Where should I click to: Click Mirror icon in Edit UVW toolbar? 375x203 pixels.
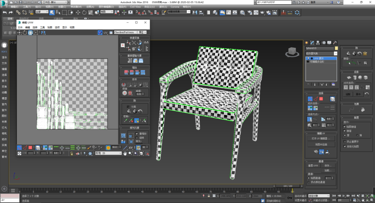[x=43, y=32]
